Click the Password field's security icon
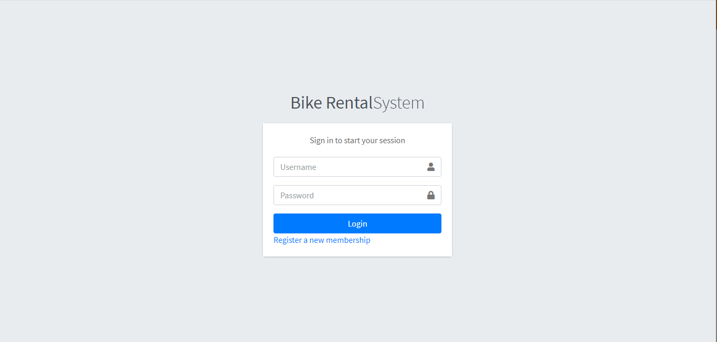Image resolution: width=717 pixels, height=342 pixels. pos(431,195)
